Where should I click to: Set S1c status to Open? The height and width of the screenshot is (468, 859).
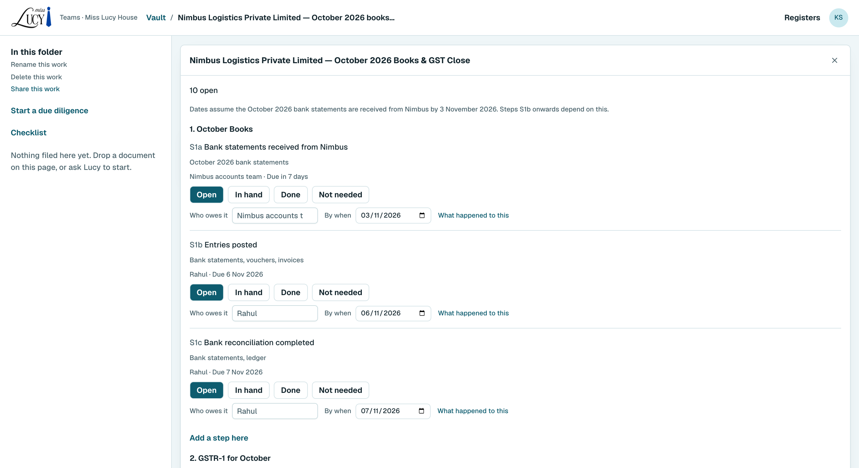pyautogui.click(x=206, y=390)
